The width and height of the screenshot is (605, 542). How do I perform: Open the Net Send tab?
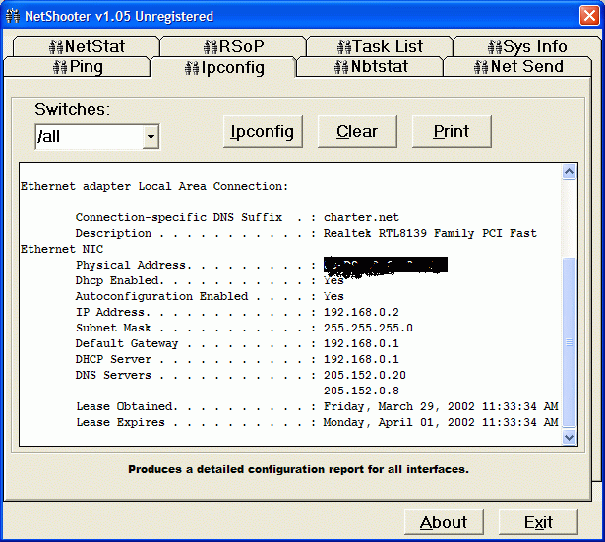click(x=517, y=67)
